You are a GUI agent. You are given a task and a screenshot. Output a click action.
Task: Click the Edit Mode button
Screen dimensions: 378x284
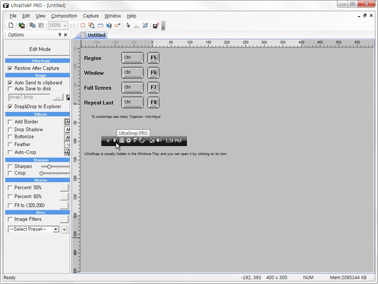click(x=39, y=49)
